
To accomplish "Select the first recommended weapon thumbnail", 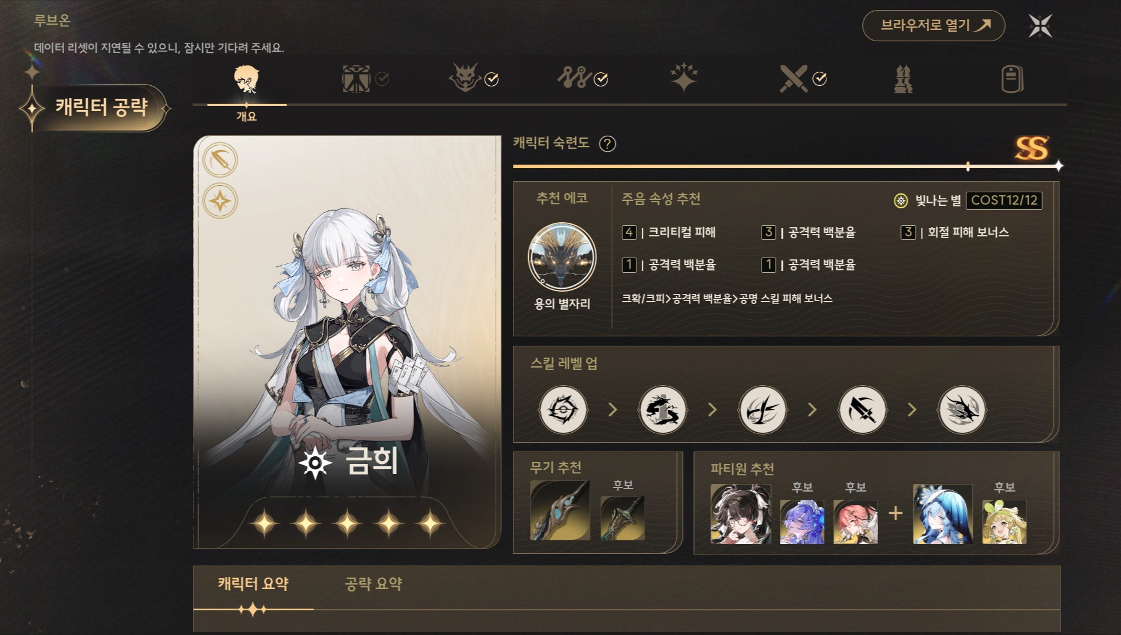I will click(x=560, y=510).
